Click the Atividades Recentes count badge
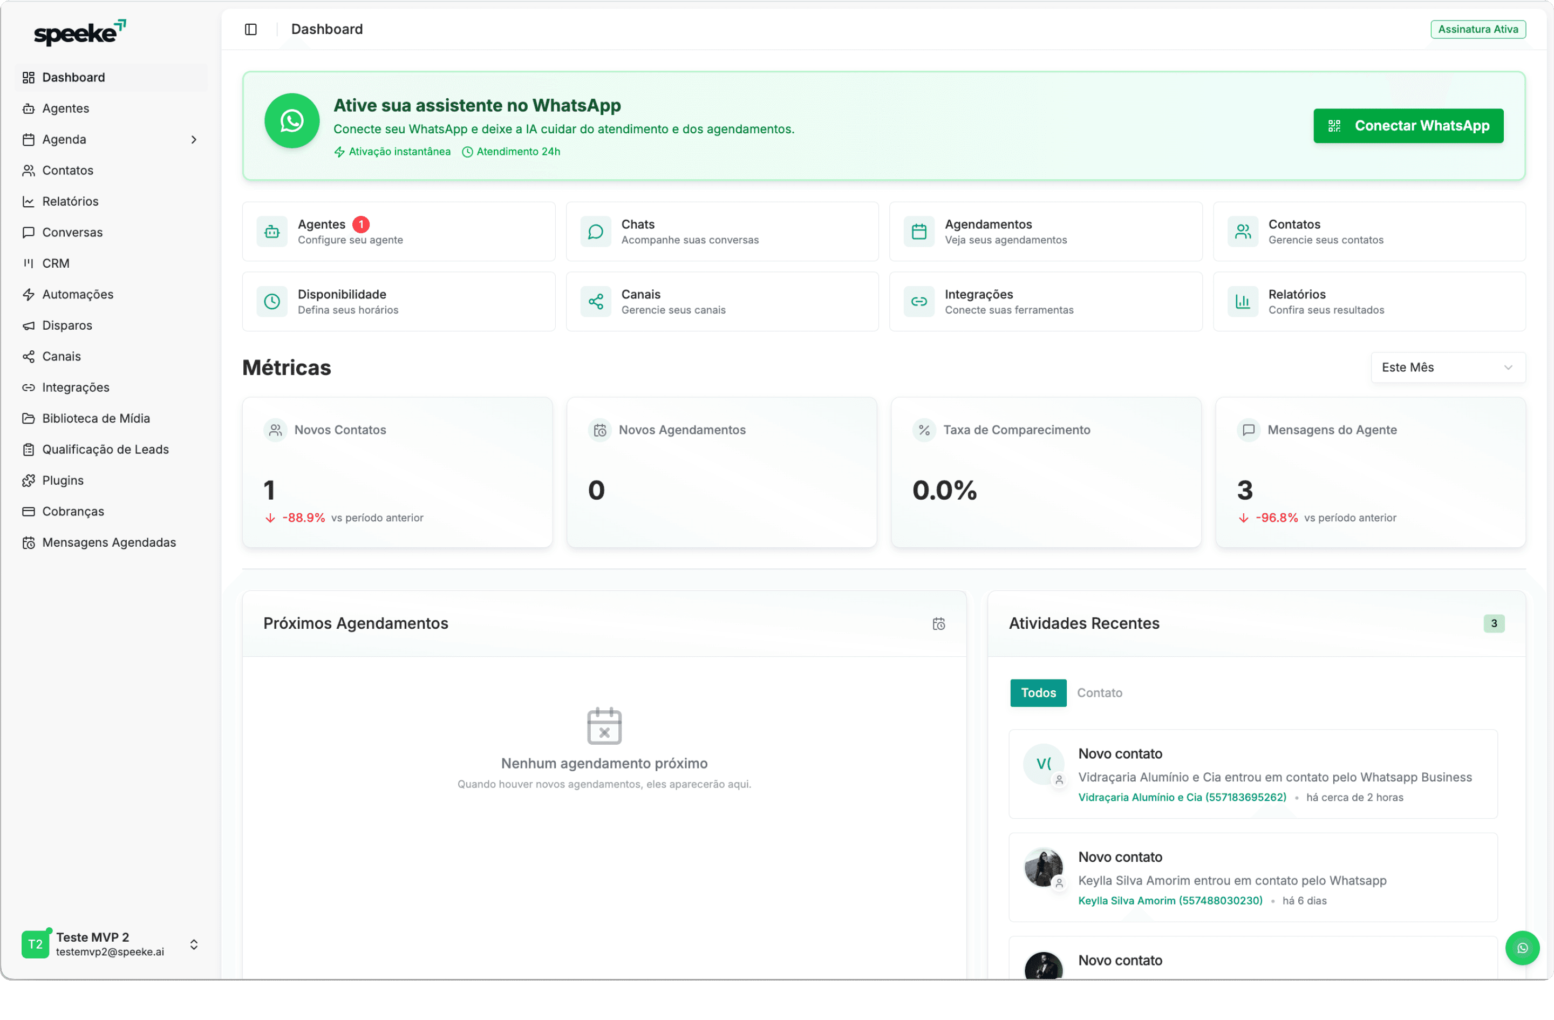Image resolution: width=1554 pixels, height=1020 pixels. click(1494, 624)
